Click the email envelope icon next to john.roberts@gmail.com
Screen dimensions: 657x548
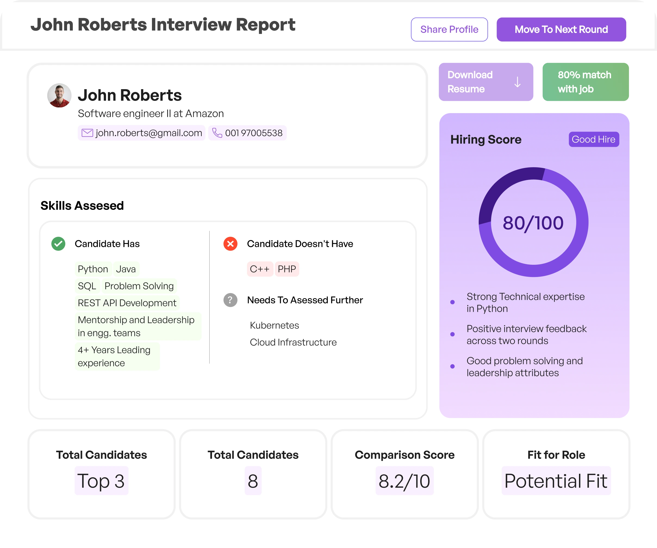pyautogui.click(x=87, y=133)
